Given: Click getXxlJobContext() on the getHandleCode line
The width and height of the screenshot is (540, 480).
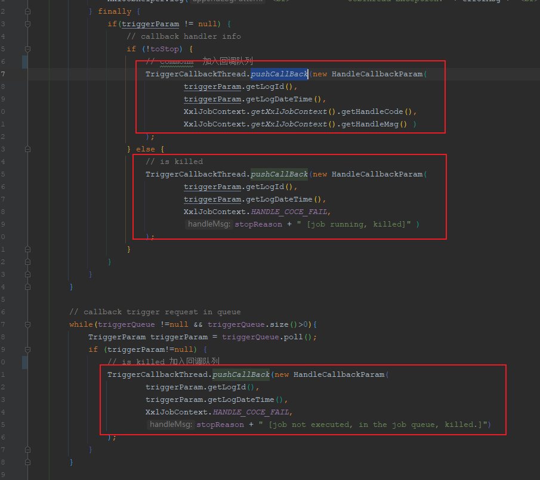Looking at the screenshot, I should tap(293, 112).
